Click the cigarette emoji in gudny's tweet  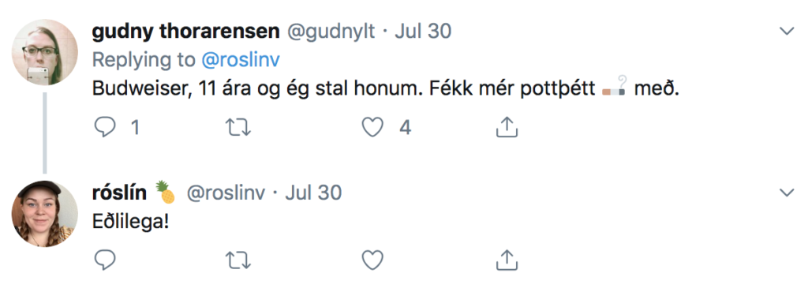[x=614, y=88]
